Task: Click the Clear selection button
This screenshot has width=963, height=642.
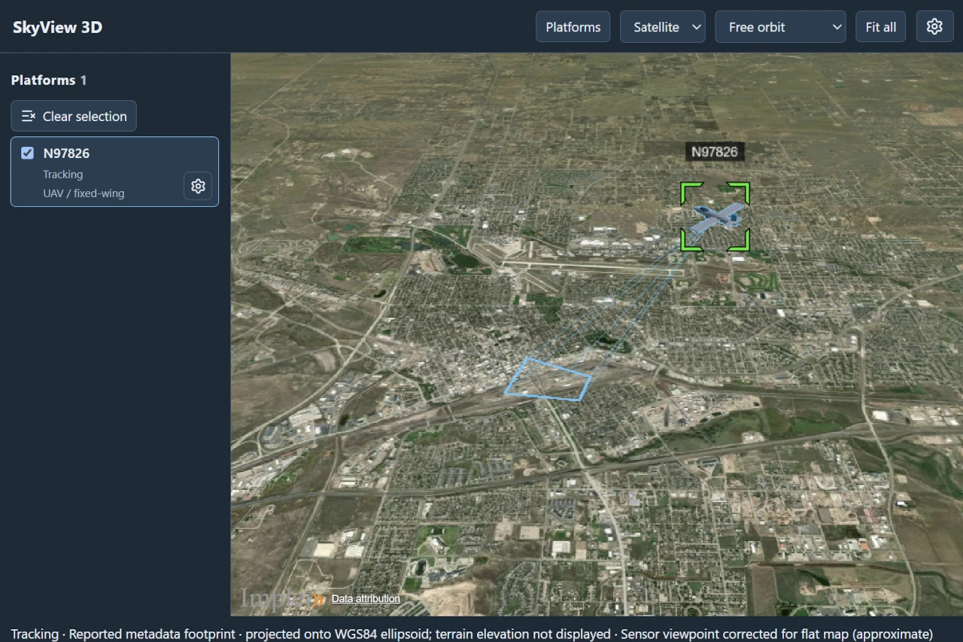Action: (74, 116)
